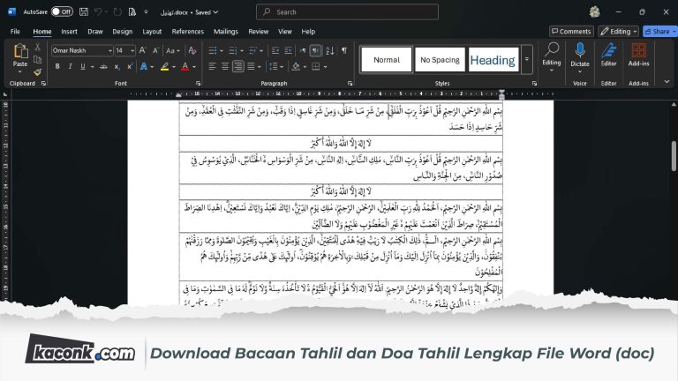Expand numbering list dropdown arrow

pos(242,51)
